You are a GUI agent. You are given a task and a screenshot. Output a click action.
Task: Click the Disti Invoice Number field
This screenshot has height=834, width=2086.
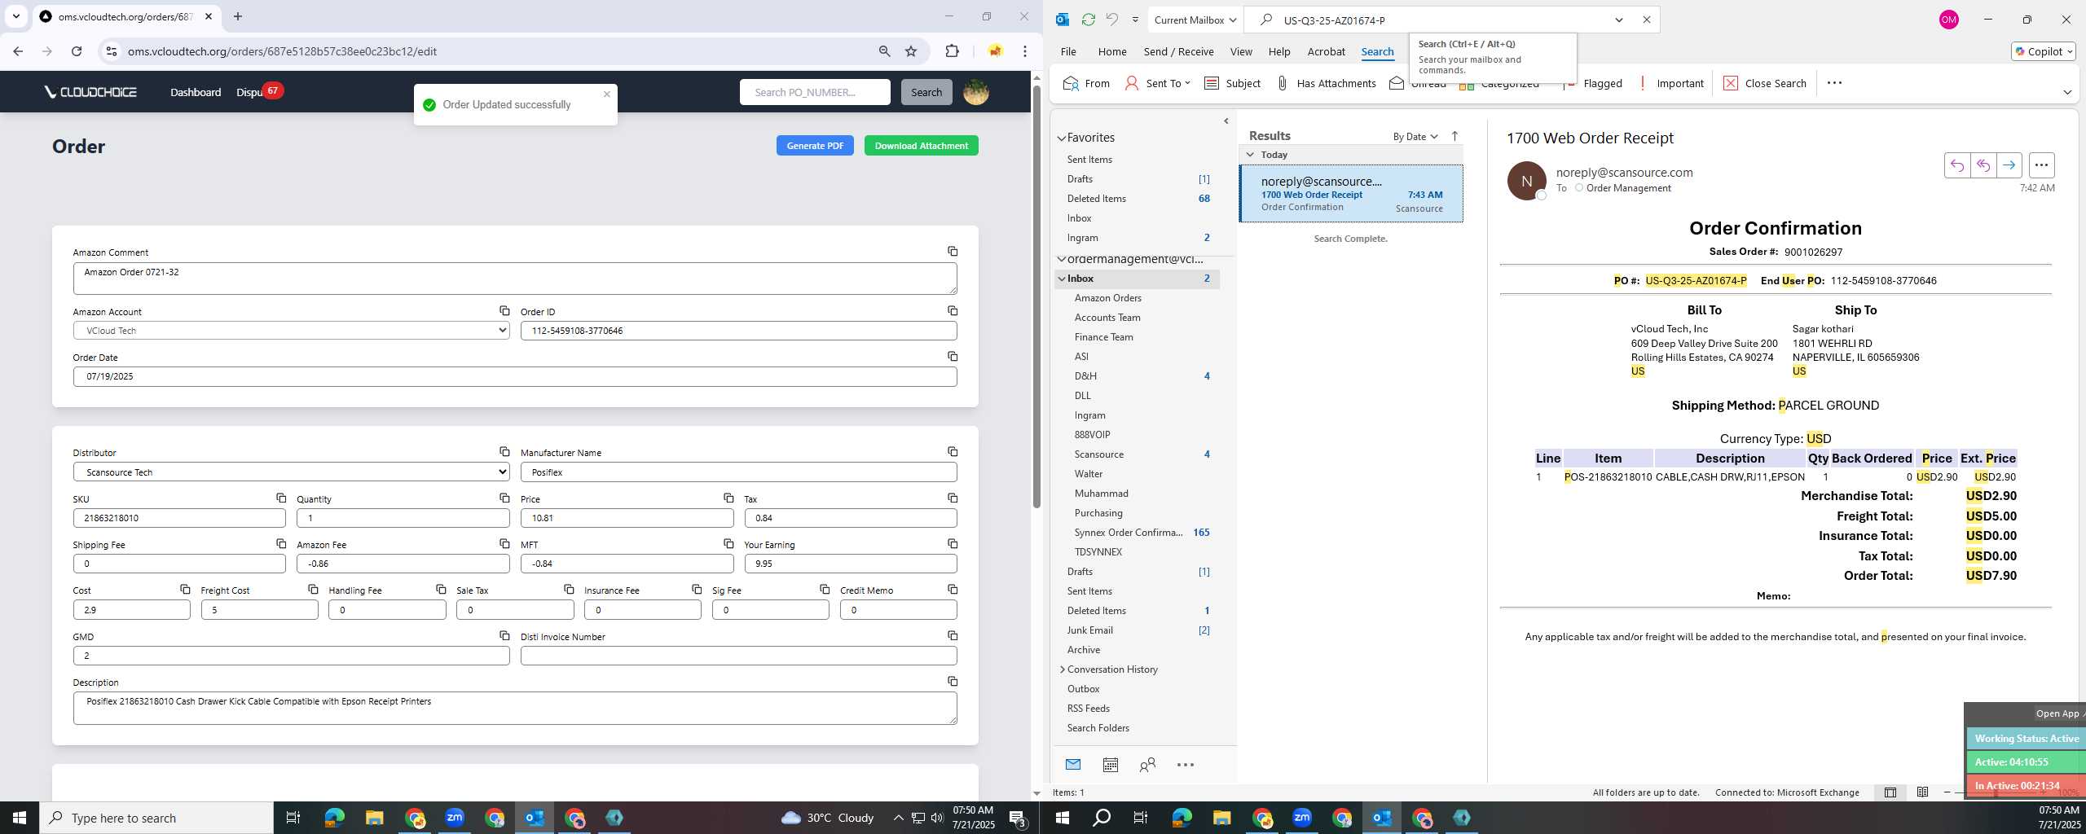click(738, 656)
